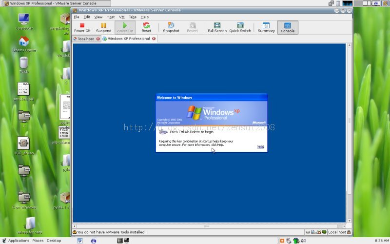
Task: Click the Revert toolbar button
Action: [192, 27]
